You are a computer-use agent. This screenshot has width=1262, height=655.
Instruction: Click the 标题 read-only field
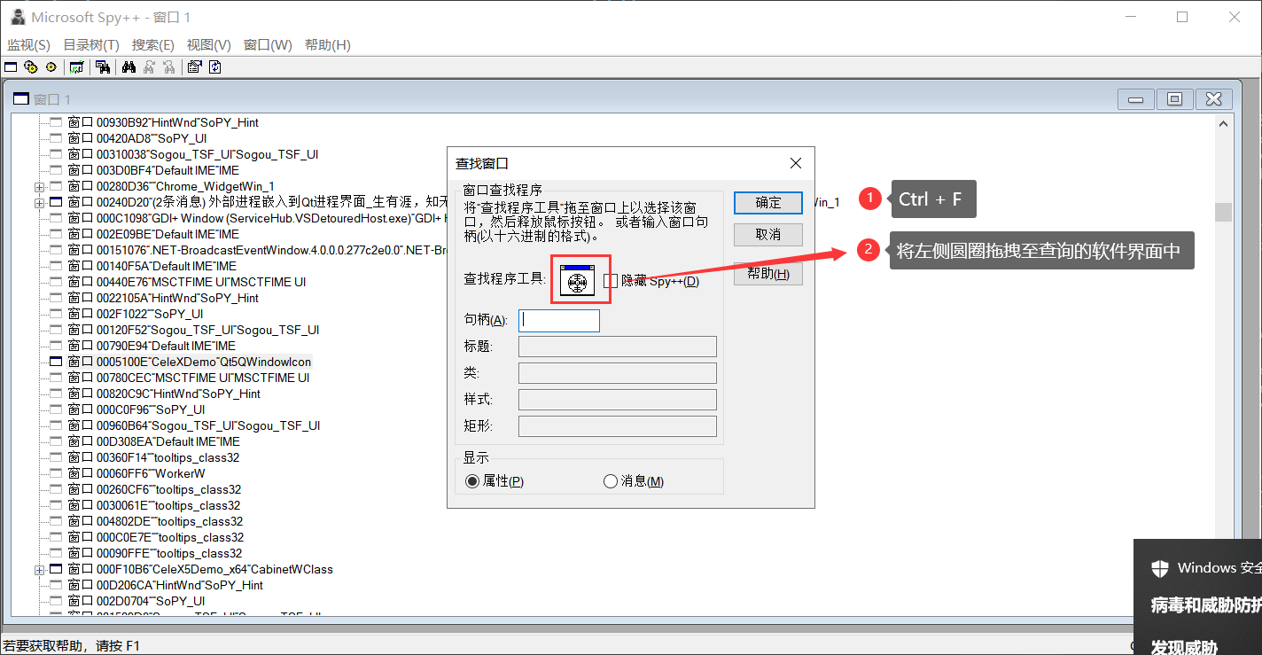[618, 347]
